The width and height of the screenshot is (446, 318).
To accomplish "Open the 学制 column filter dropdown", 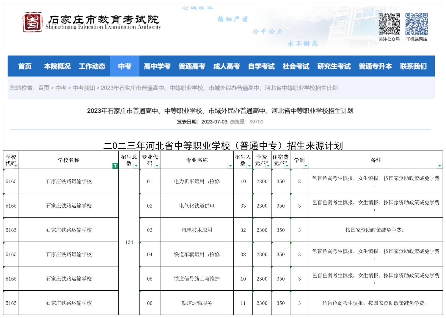I will point(306,166).
